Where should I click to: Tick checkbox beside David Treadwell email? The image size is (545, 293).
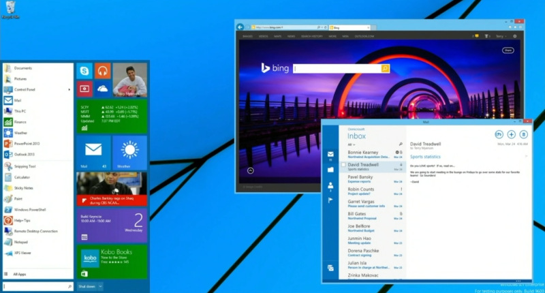tap(343, 165)
